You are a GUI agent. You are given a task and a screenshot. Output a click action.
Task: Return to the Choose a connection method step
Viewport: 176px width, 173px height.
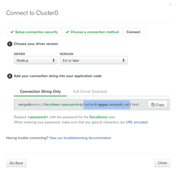pyautogui.click(x=94, y=32)
